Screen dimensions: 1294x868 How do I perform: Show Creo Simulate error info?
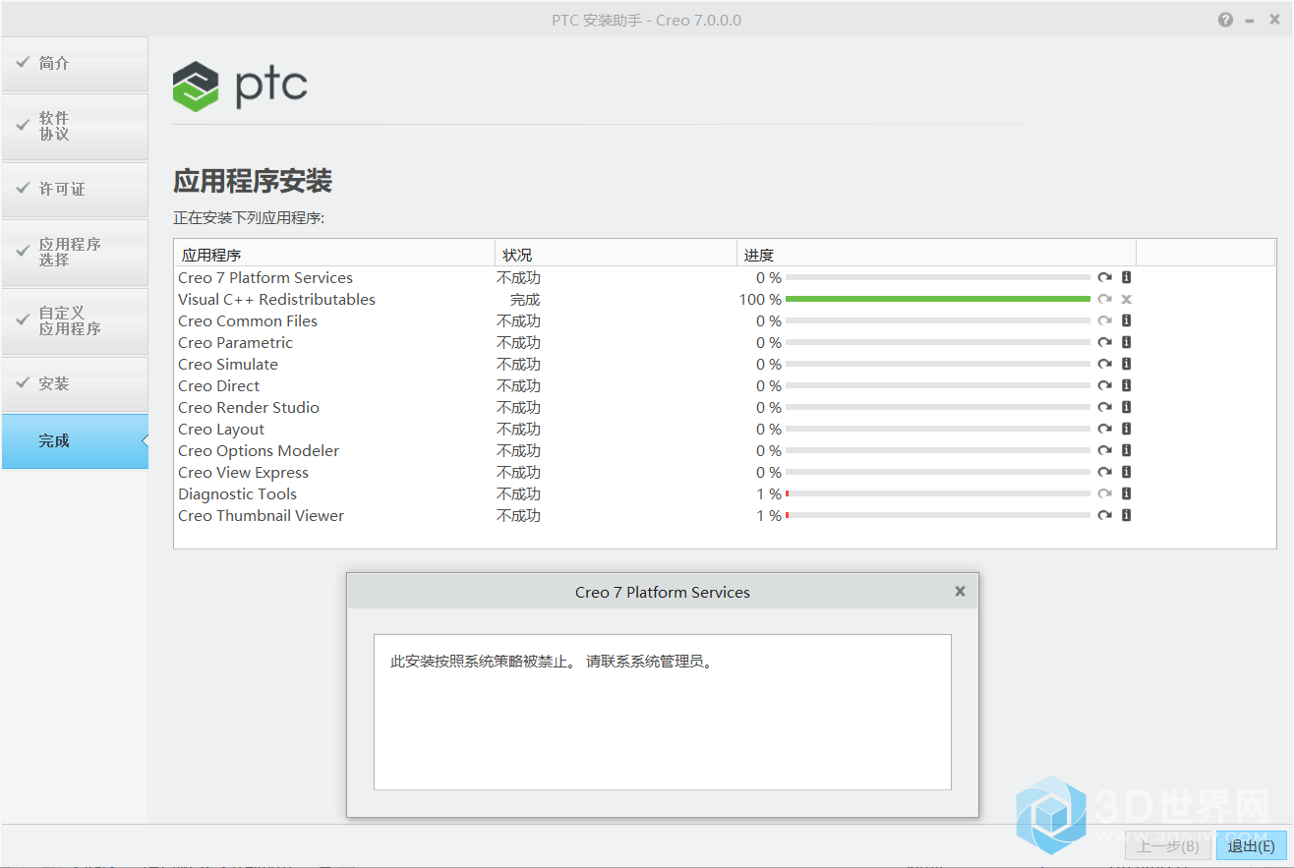[x=1127, y=364]
